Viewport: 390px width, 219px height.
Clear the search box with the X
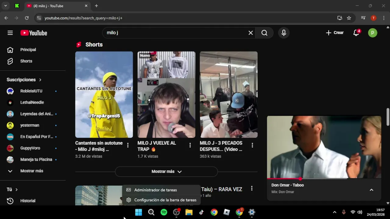coord(250,33)
